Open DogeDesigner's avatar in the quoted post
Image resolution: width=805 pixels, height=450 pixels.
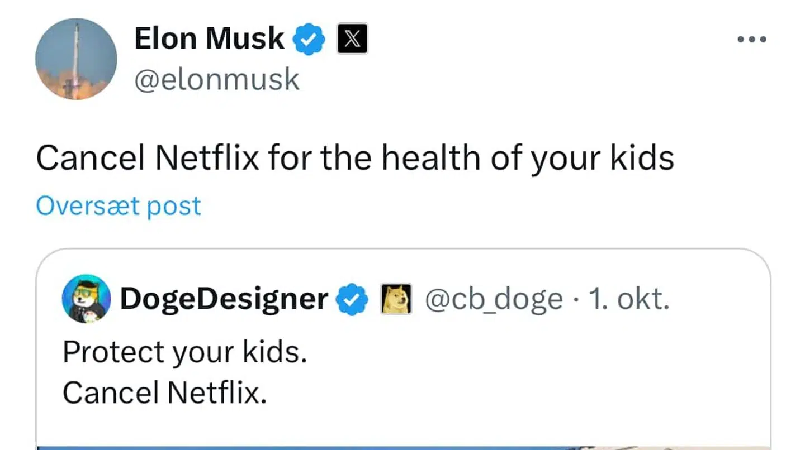(x=86, y=299)
